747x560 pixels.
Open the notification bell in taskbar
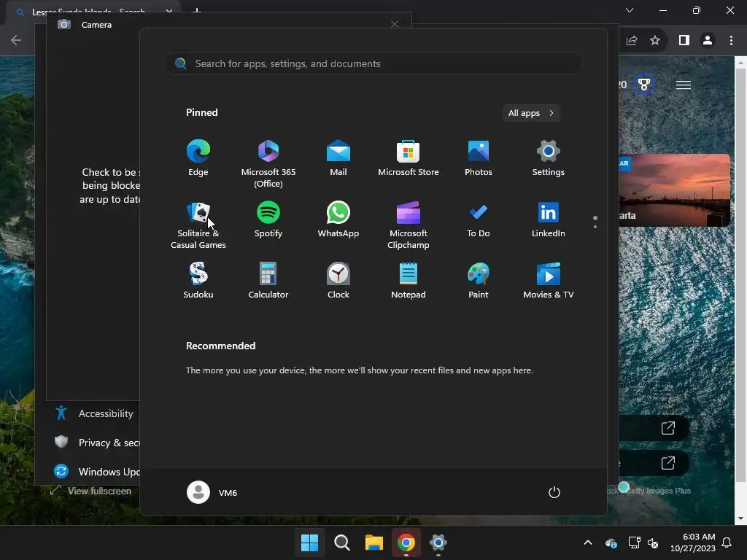coord(727,542)
